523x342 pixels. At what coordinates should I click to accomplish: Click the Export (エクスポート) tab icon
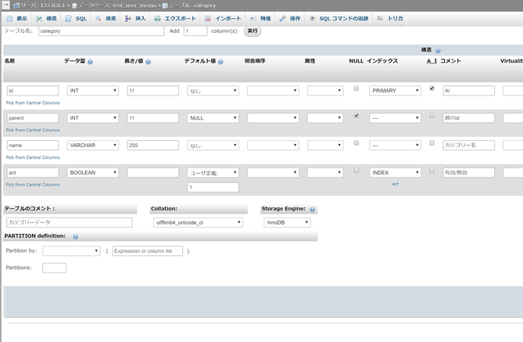click(x=157, y=19)
